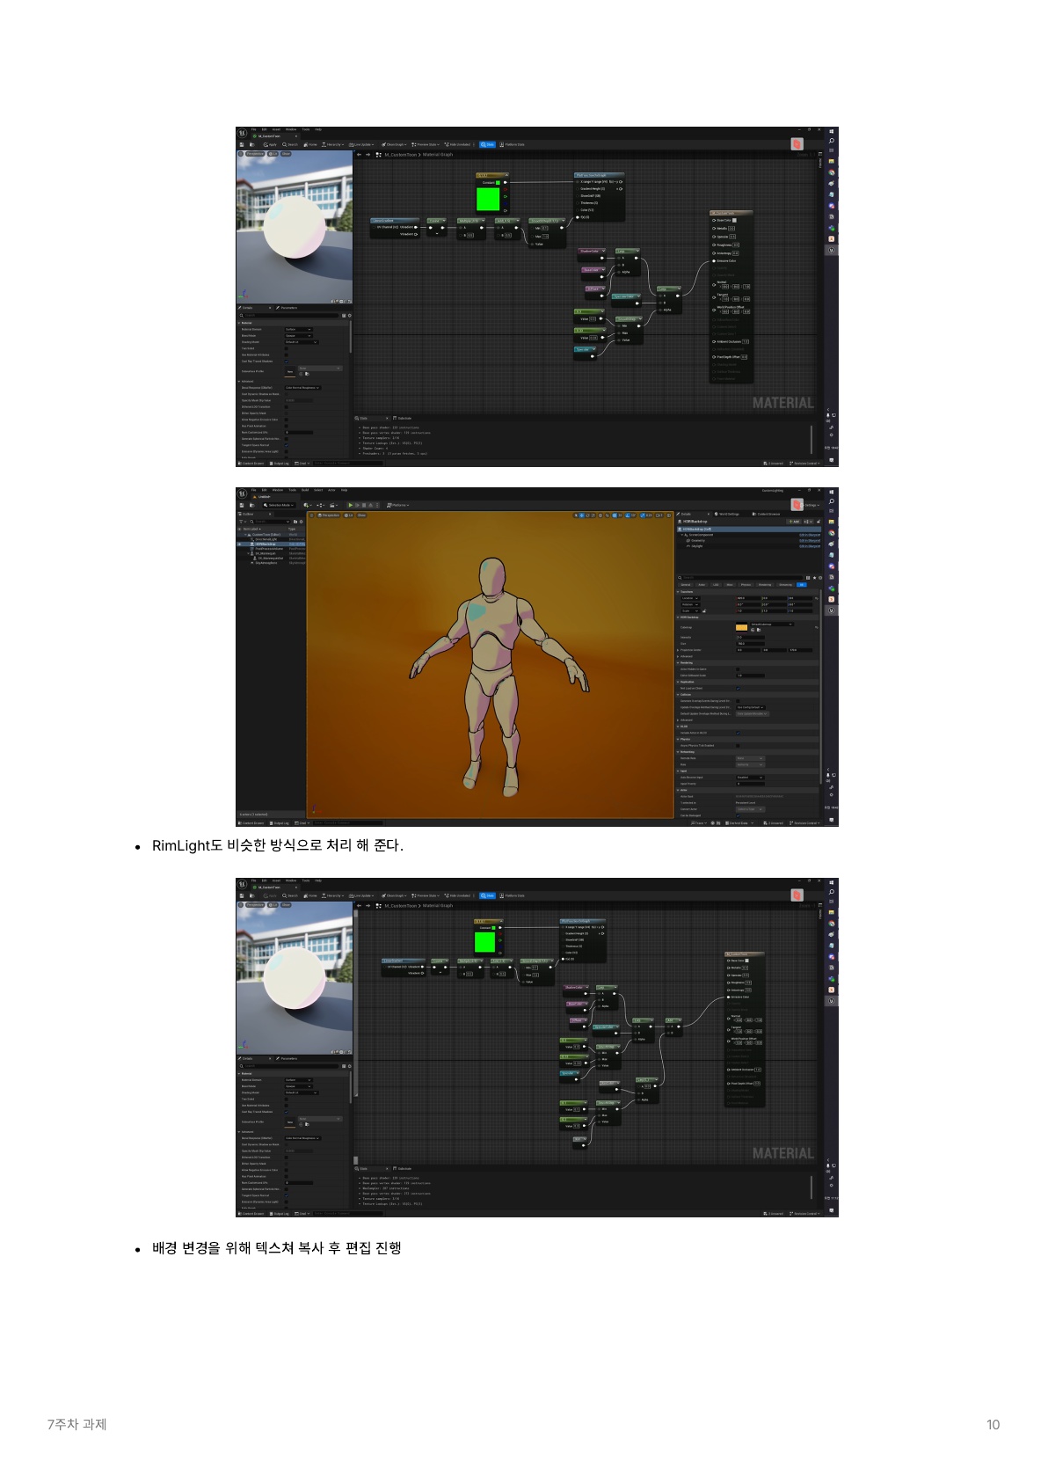1048x1483 pixels.
Task: Toggle grid snapping in the mannequin viewport
Action: pos(615,515)
